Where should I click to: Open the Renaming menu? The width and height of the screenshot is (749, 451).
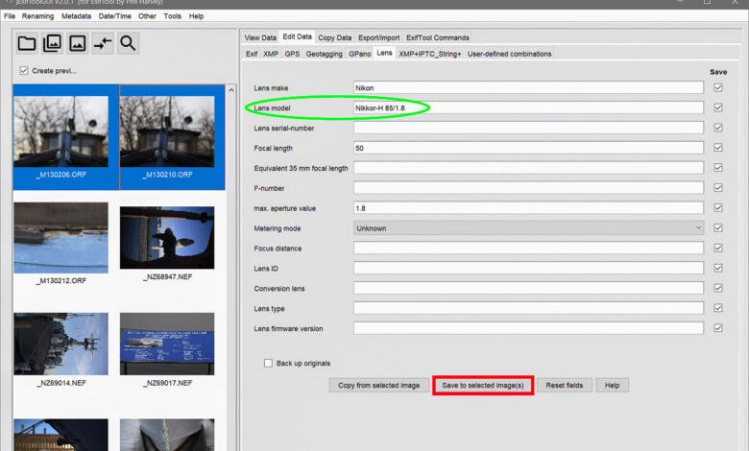(x=38, y=16)
